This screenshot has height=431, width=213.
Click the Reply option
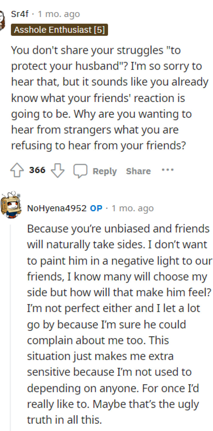(104, 171)
